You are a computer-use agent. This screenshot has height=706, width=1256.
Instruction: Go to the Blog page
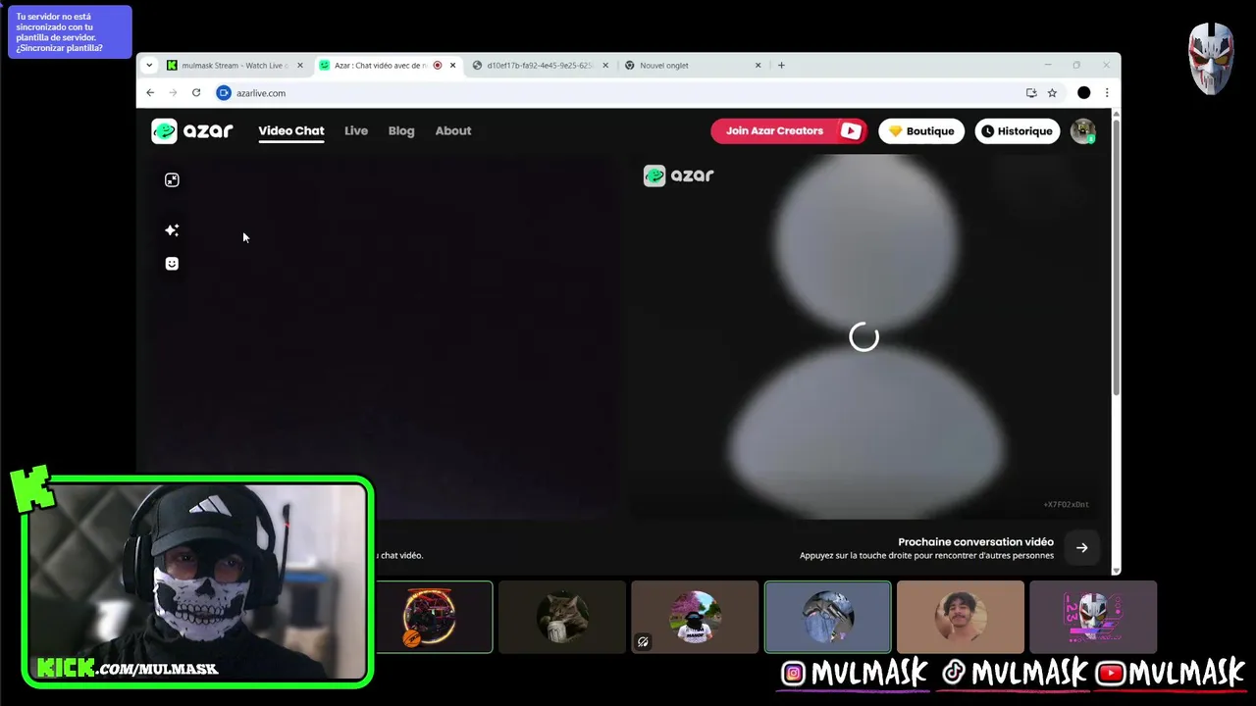[401, 130]
